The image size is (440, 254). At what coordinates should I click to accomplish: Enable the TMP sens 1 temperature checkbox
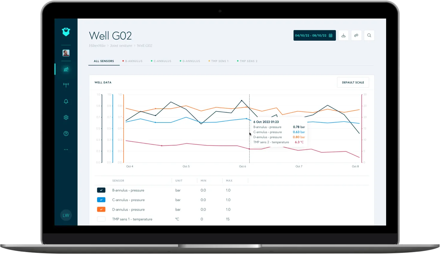pos(101,219)
